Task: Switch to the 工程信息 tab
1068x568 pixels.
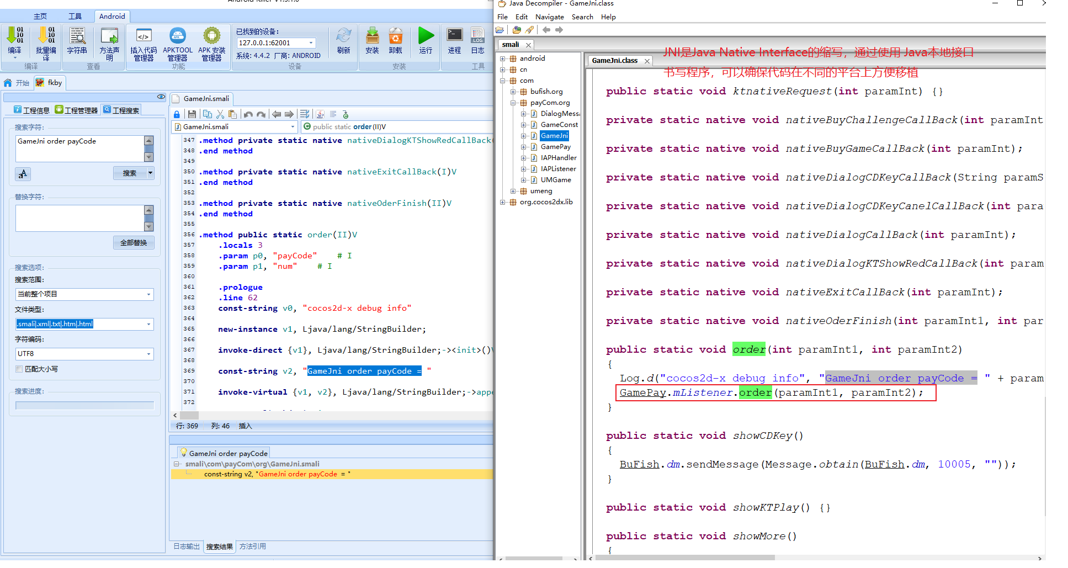Action: [x=32, y=110]
